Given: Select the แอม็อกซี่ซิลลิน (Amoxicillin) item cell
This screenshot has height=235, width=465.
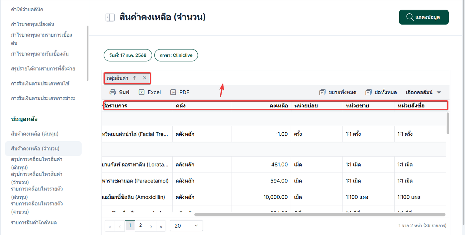Looking at the screenshot, I should point(137,197).
